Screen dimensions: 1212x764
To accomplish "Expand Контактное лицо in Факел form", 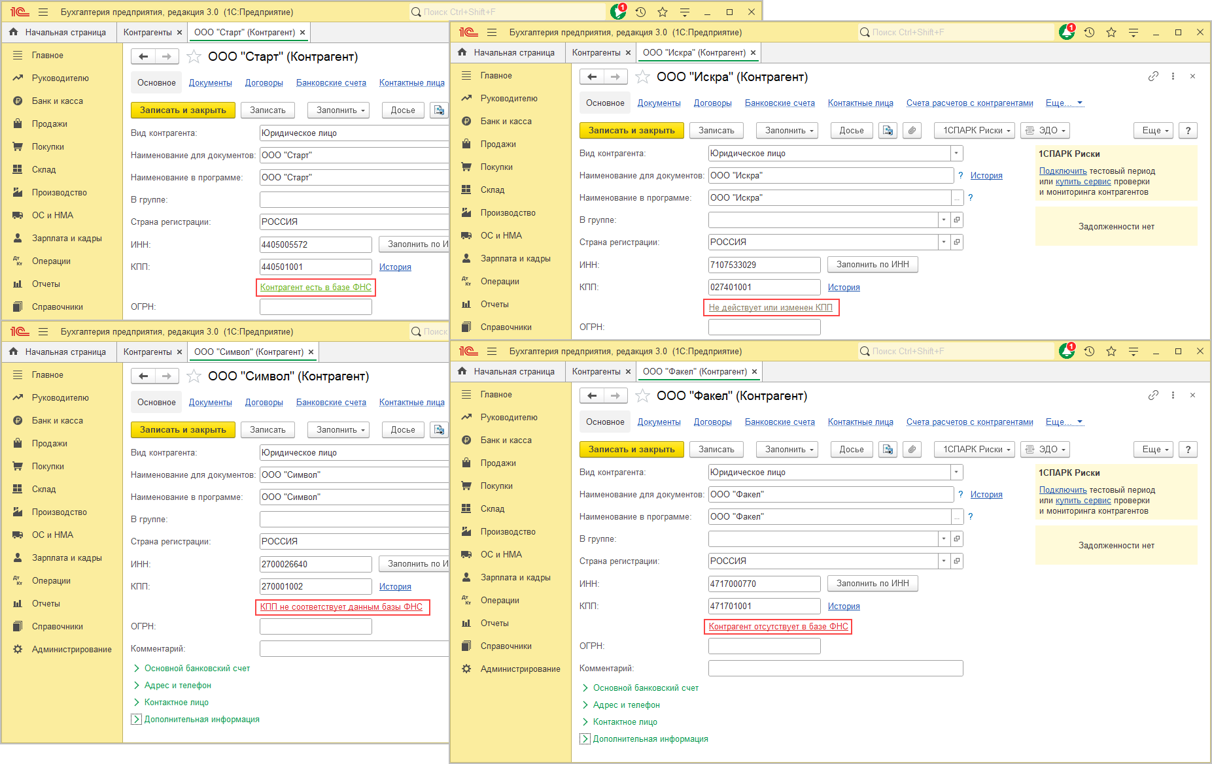I will [x=625, y=722].
